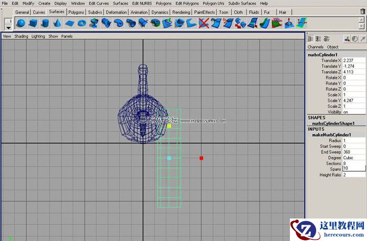
Task: Toggle the channel box speed circle icon
Action: click(x=355, y=39)
